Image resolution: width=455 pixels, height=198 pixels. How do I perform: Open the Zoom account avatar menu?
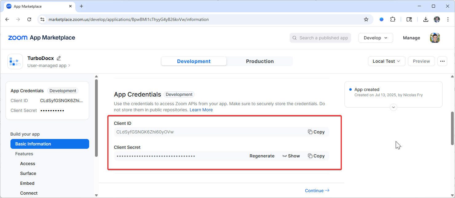(x=435, y=38)
